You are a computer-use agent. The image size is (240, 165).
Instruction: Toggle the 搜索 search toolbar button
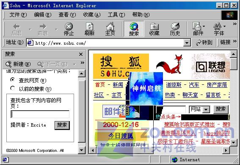click(134, 29)
